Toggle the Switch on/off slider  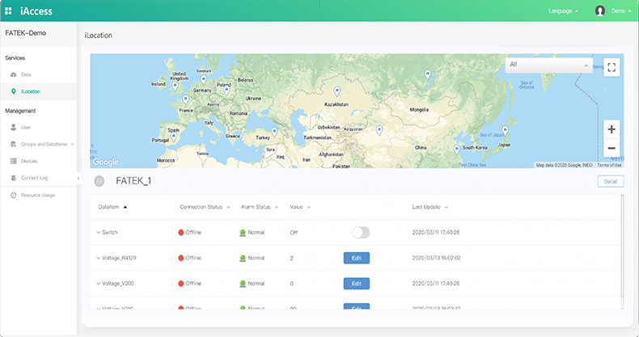(361, 233)
